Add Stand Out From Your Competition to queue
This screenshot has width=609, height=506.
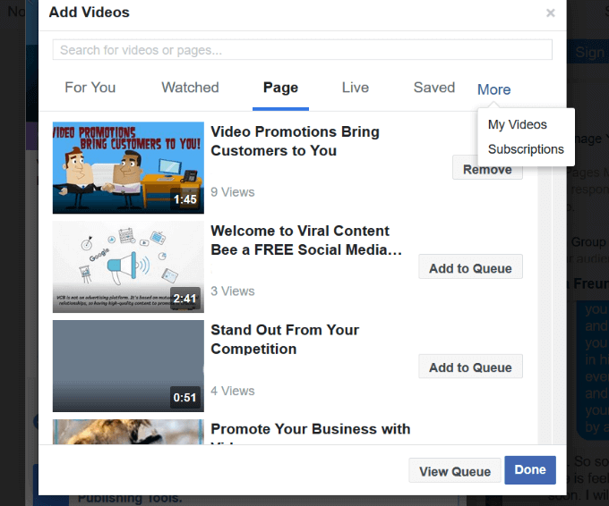pos(470,367)
